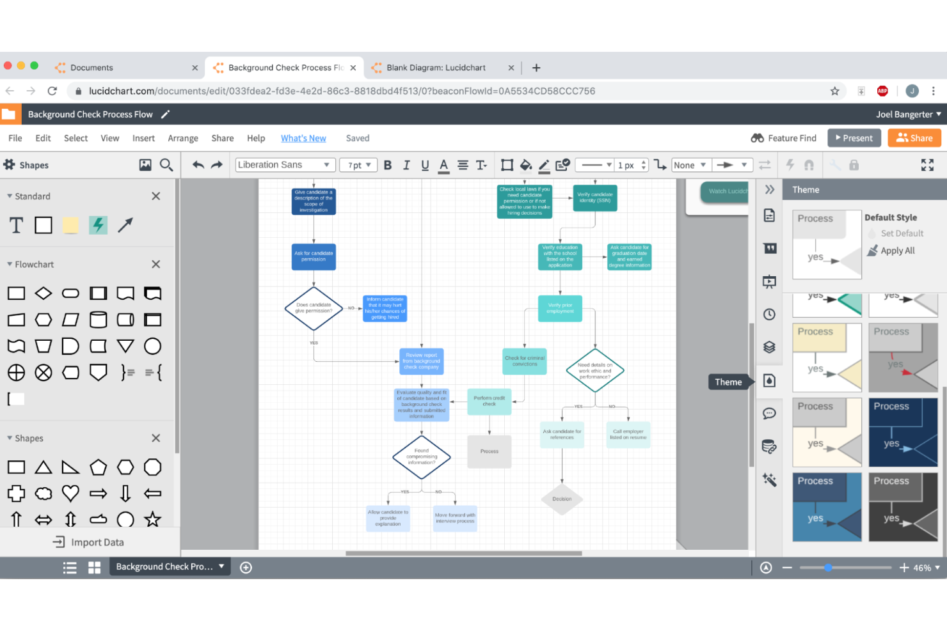Click the Present button

854,137
